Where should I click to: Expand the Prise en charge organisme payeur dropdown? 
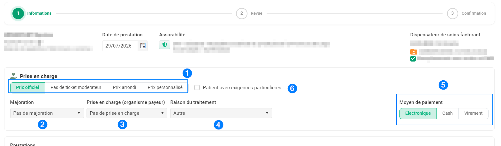pyautogui.click(x=127, y=113)
